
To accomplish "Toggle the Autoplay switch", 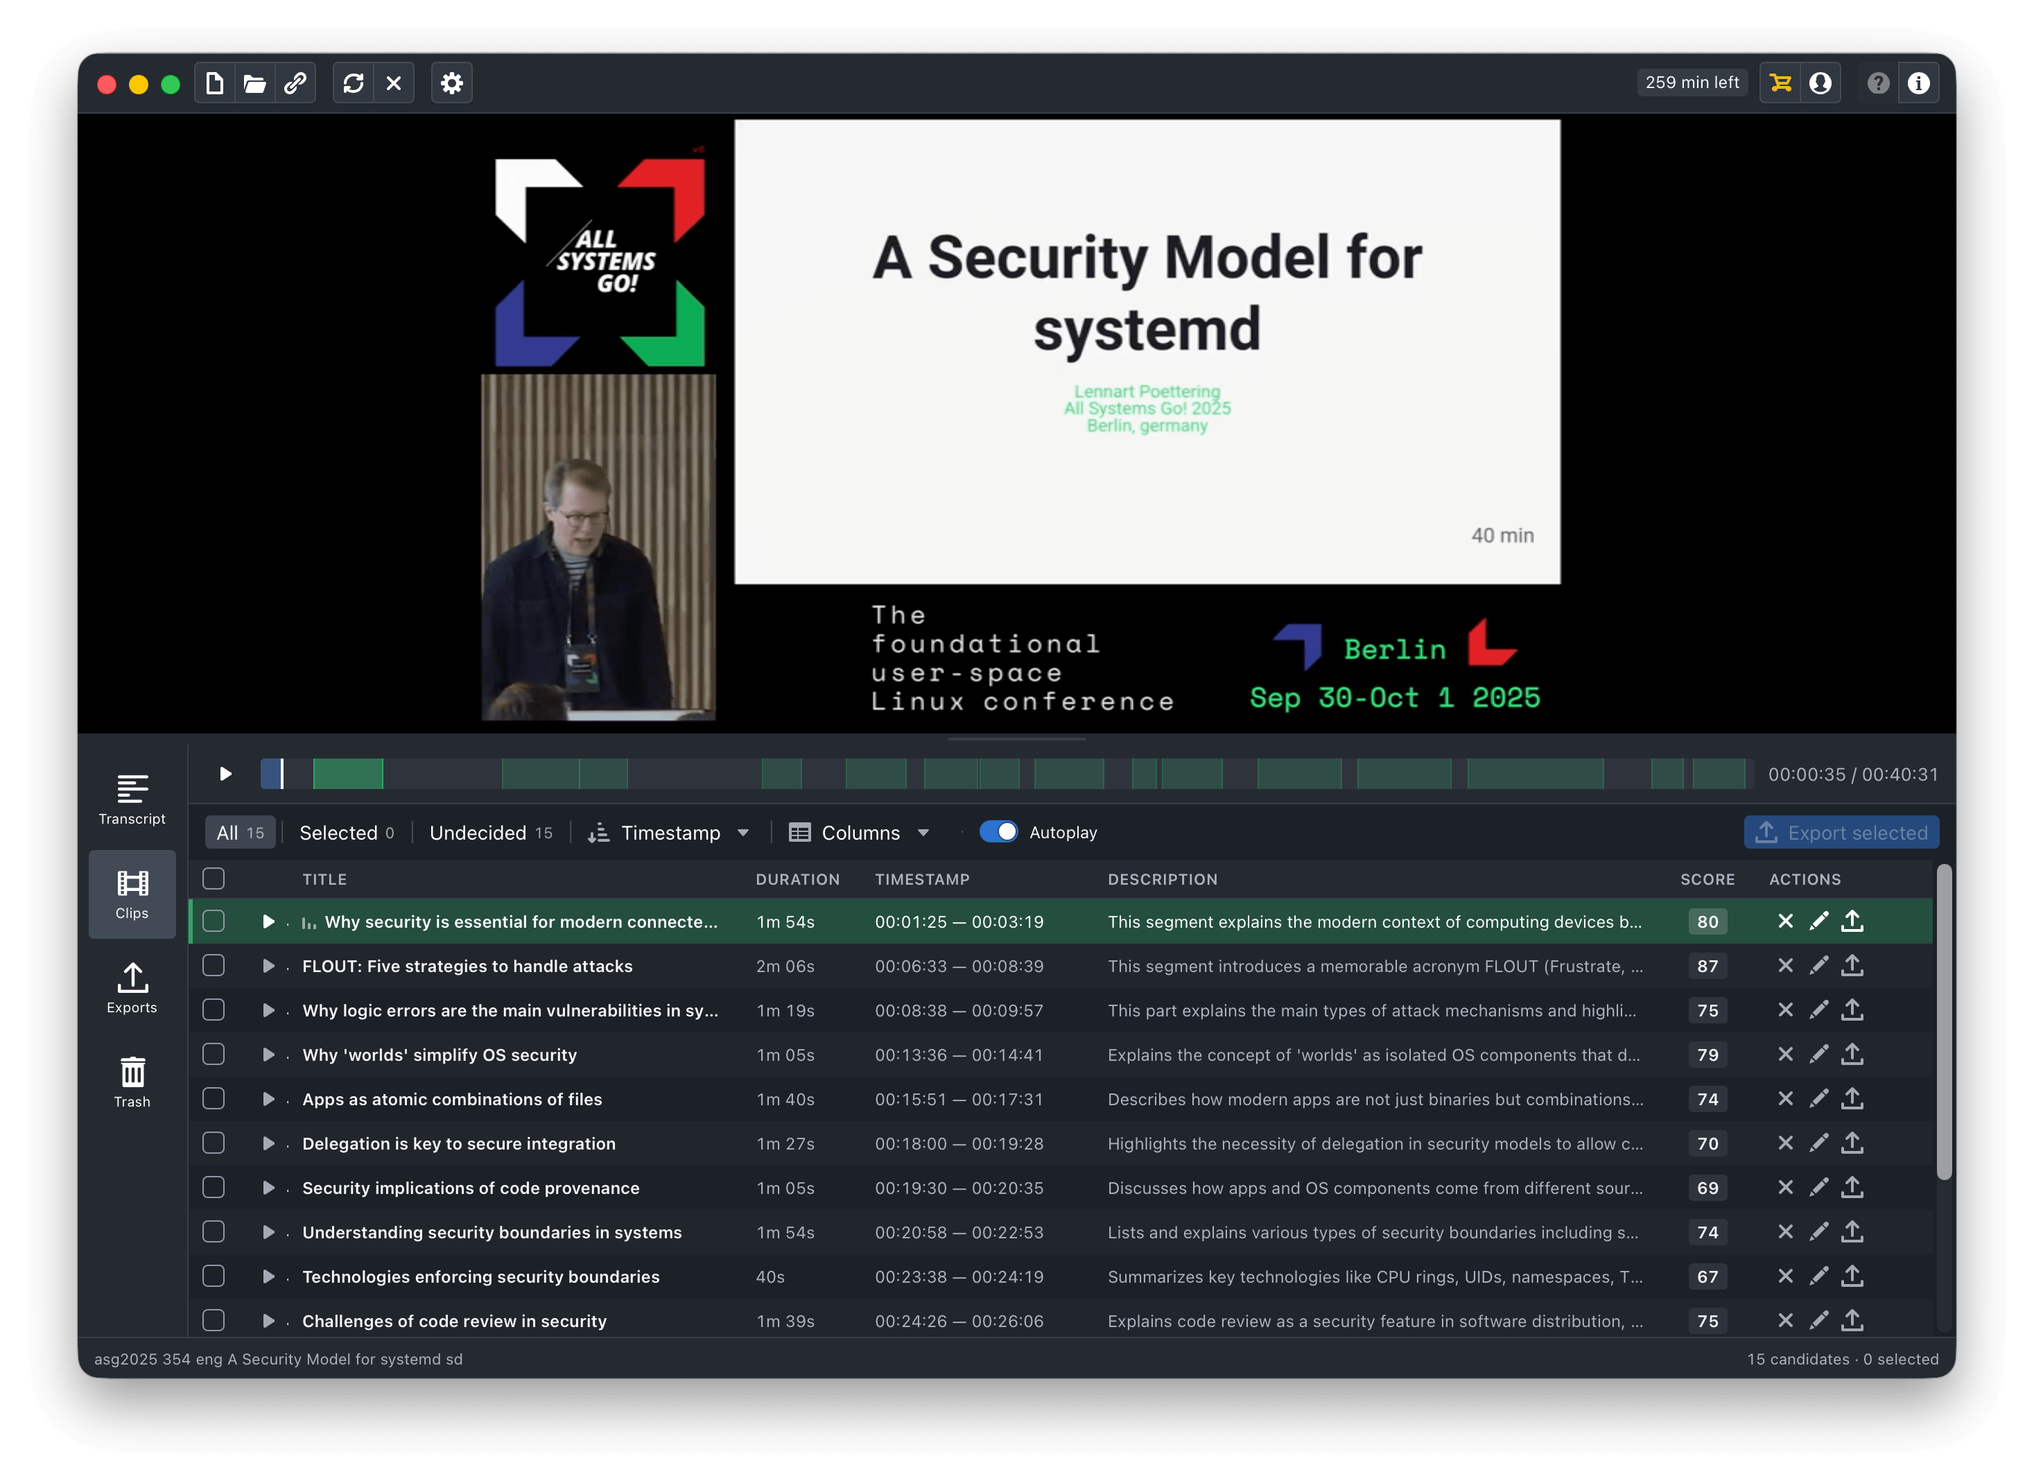I will point(998,833).
